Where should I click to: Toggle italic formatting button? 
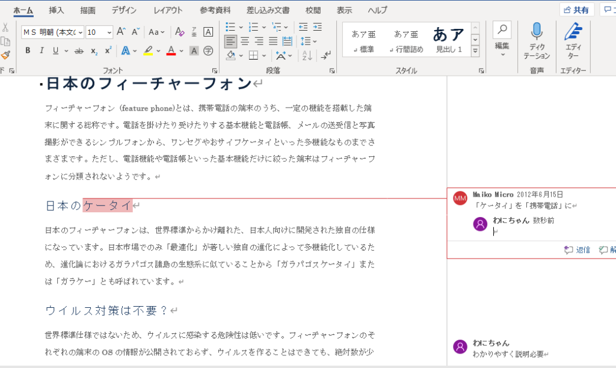[42, 51]
